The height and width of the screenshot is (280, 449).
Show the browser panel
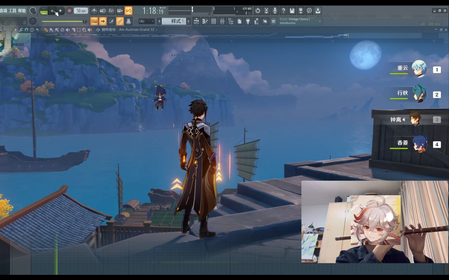click(231, 21)
